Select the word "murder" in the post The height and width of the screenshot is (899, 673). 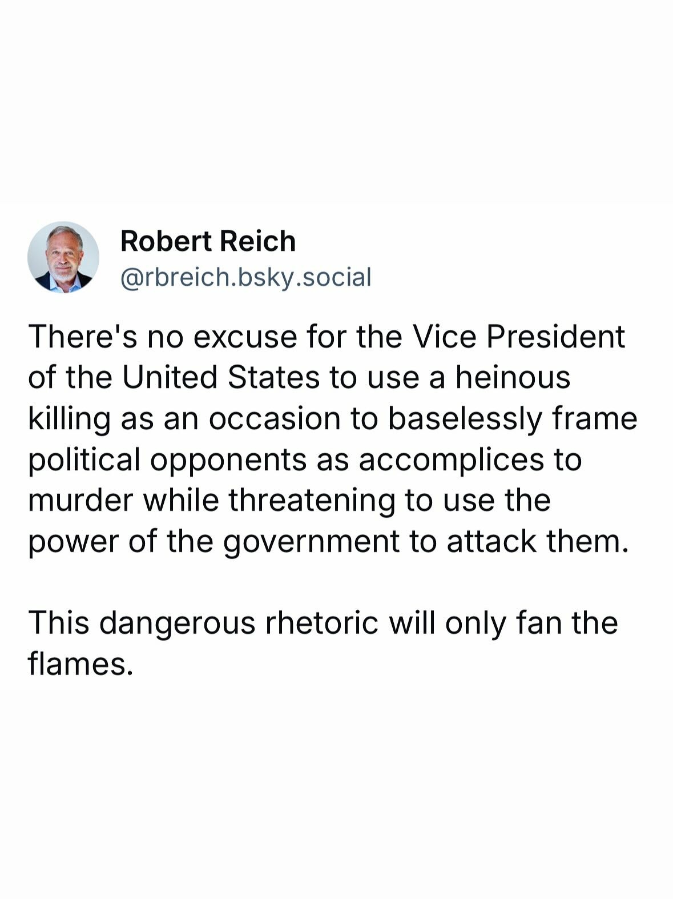click(x=80, y=500)
